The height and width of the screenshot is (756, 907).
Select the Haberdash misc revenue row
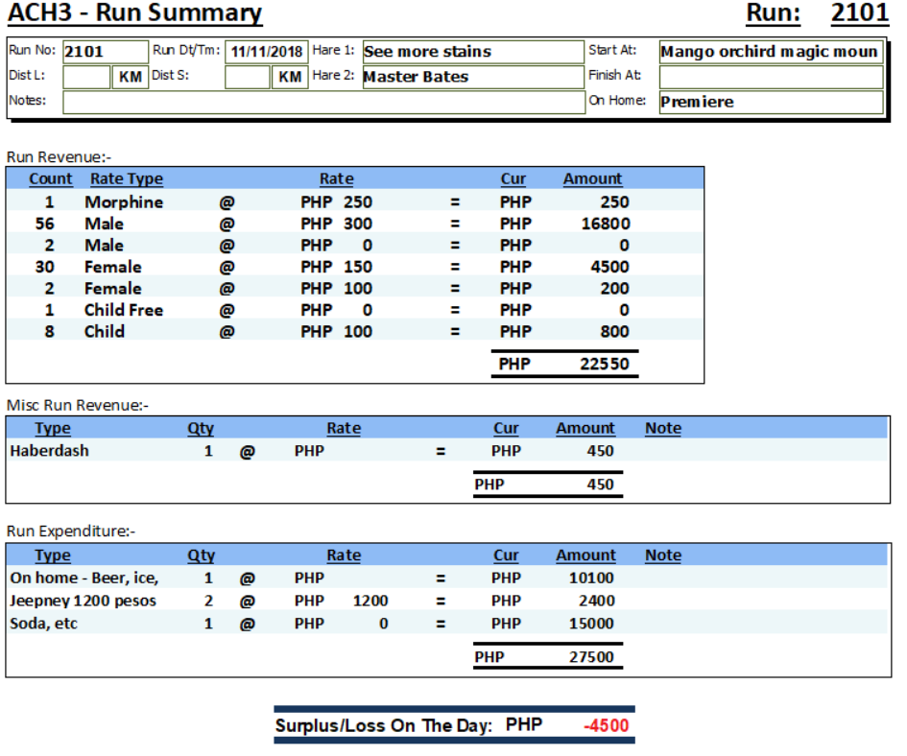pyautogui.click(x=49, y=450)
